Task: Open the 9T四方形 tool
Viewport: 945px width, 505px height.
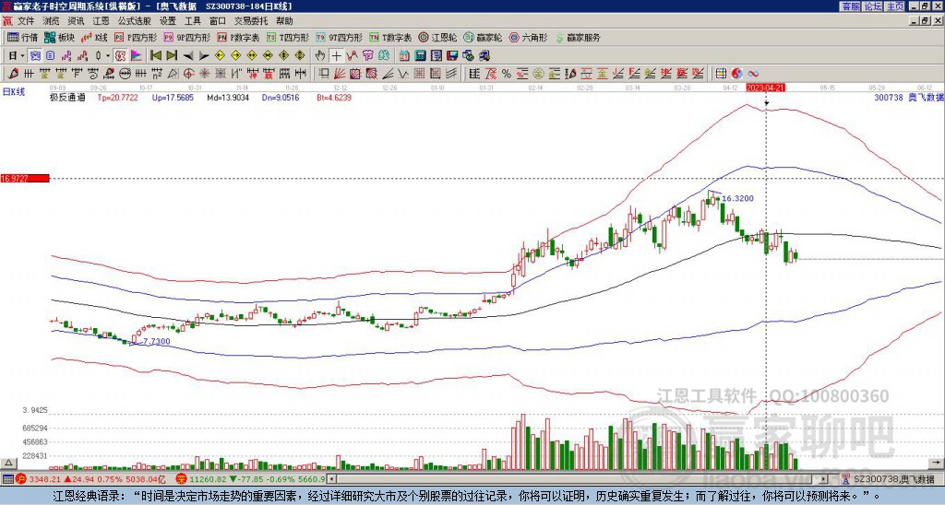Action: coord(340,37)
